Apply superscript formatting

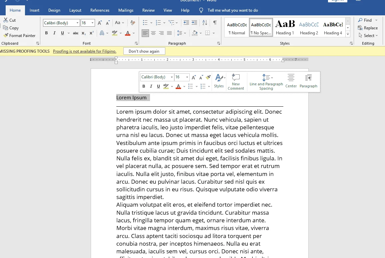(x=92, y=33)
